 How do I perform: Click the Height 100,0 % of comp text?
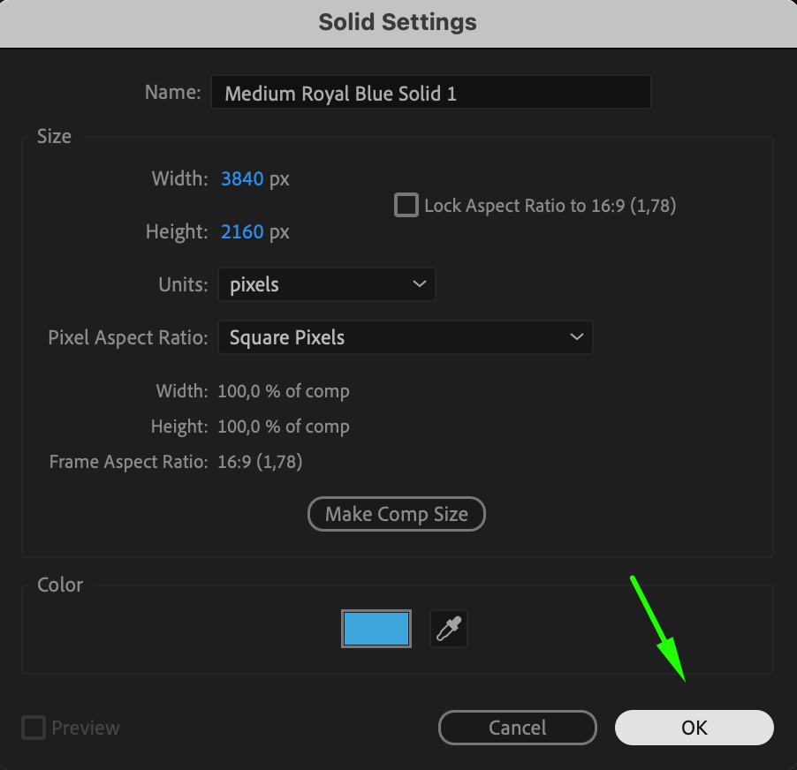click(283, 426)
